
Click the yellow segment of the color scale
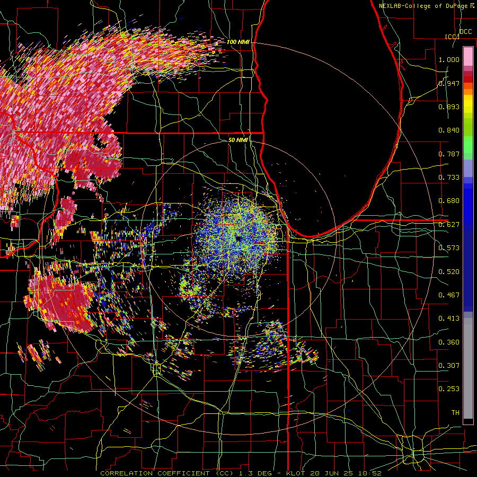[468, 105]
